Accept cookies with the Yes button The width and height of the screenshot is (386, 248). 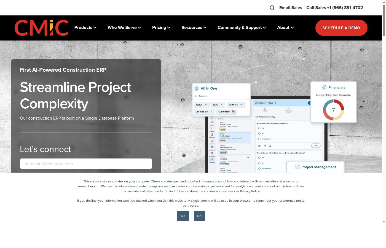[183, 216]
